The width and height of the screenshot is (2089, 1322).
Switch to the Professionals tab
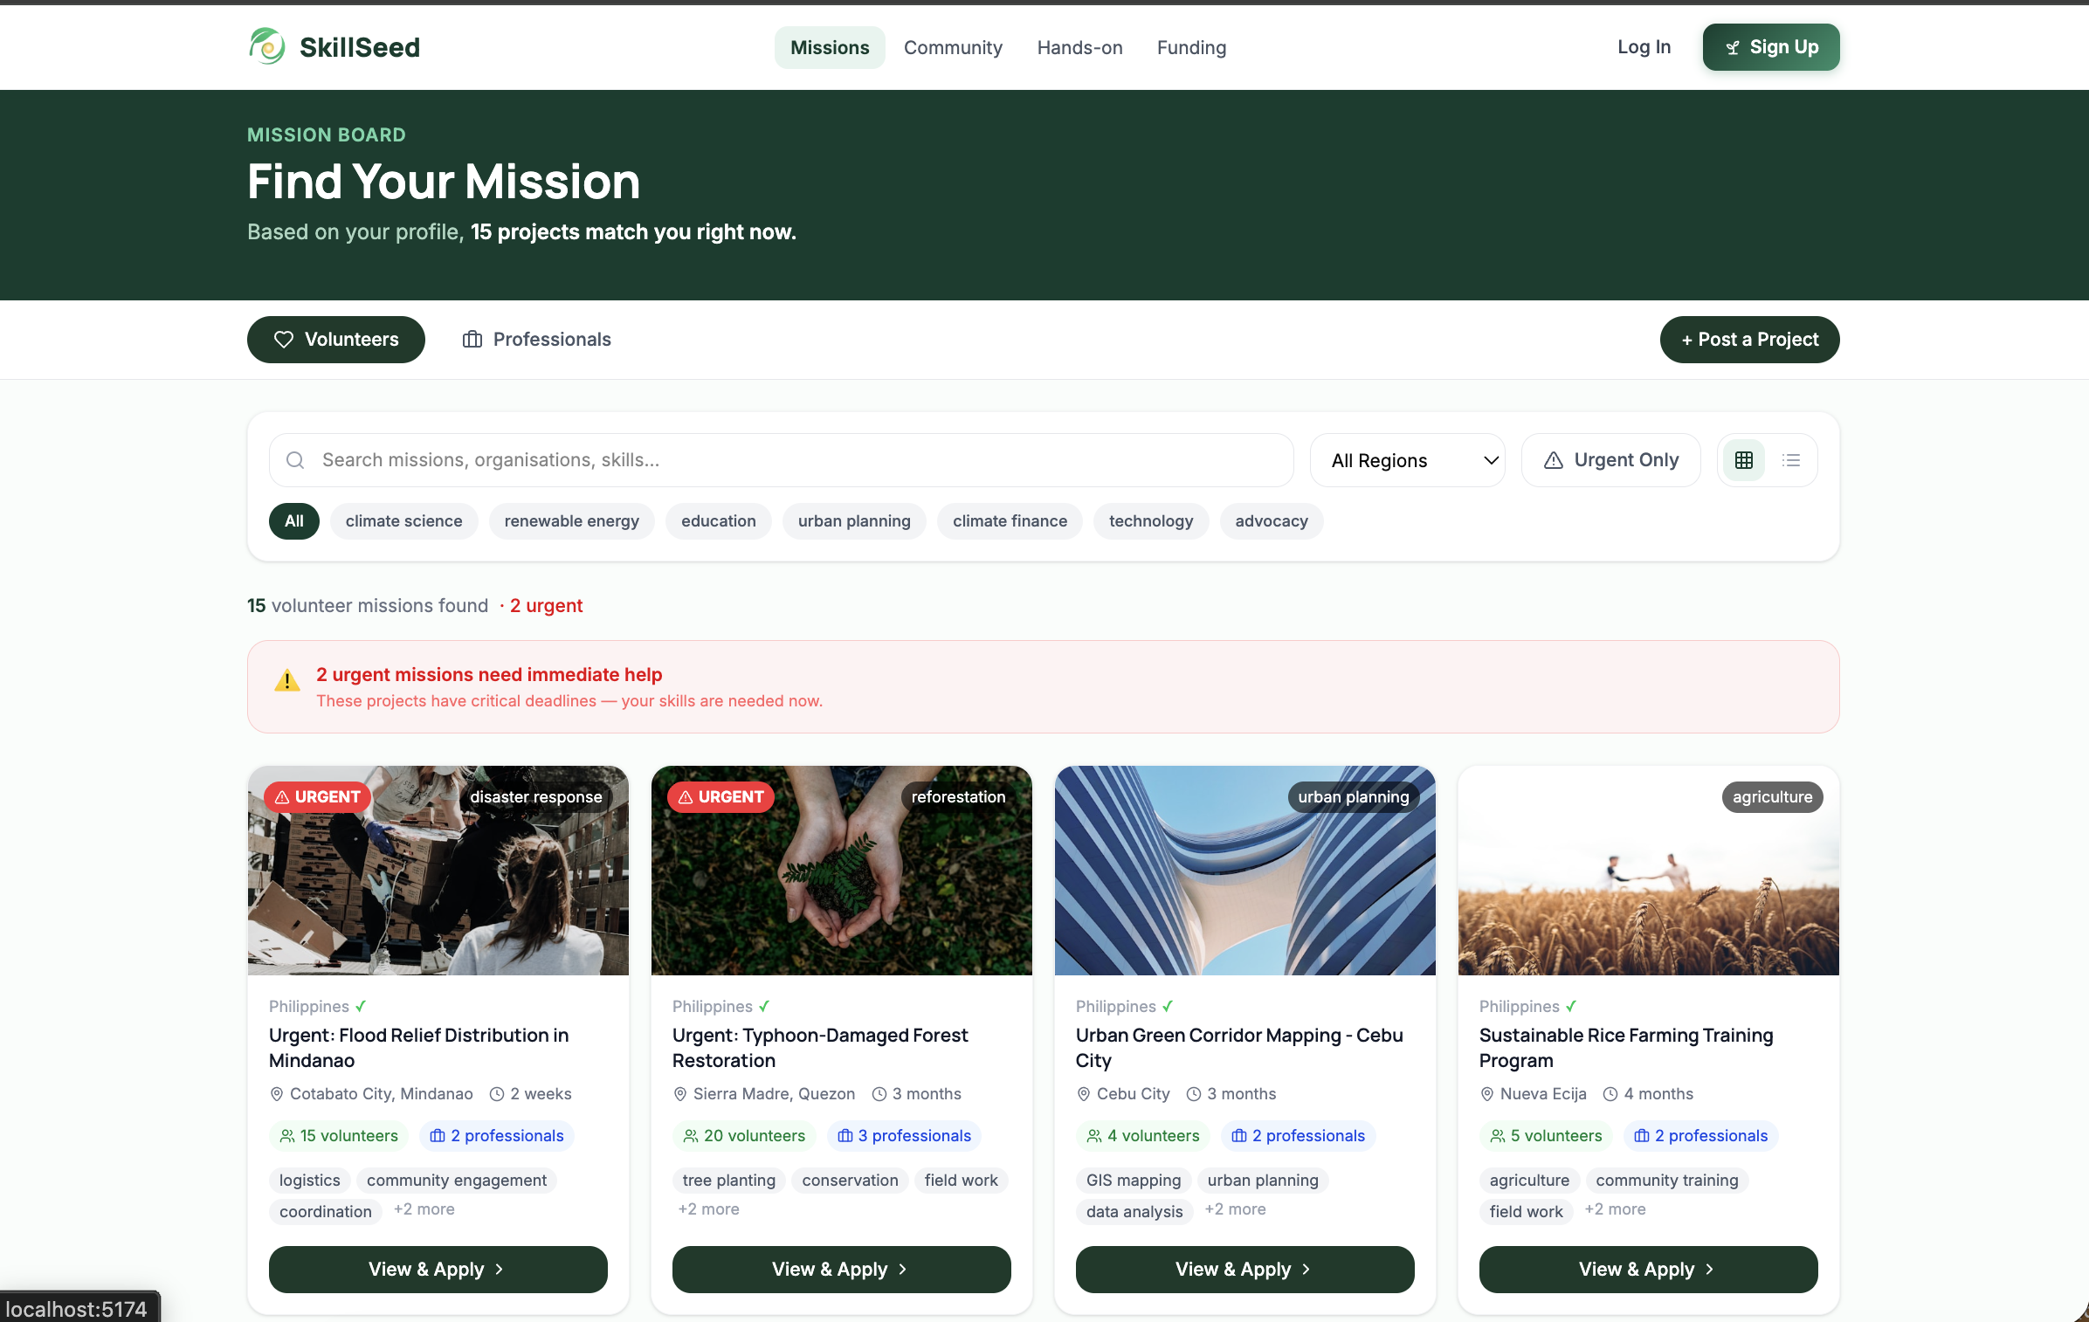(x=537, y=340)
